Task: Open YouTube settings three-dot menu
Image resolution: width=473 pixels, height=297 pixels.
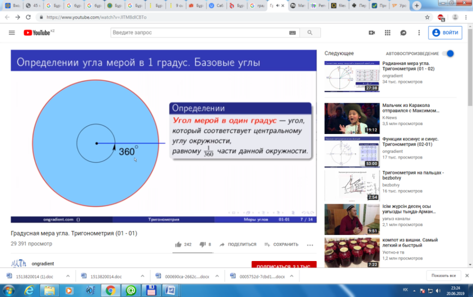Action: pos(419,33)
